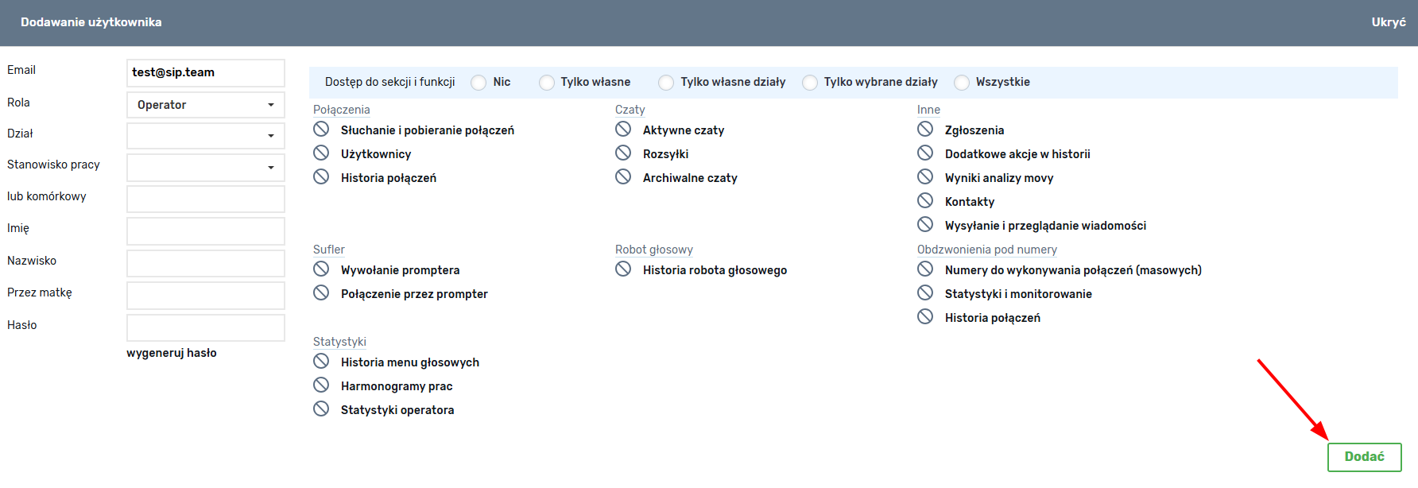Image resolution: width=1418 pixels, height=488 pixels.
Task: Click Ukryć to hide the panel
Action: click(1389, 22)
